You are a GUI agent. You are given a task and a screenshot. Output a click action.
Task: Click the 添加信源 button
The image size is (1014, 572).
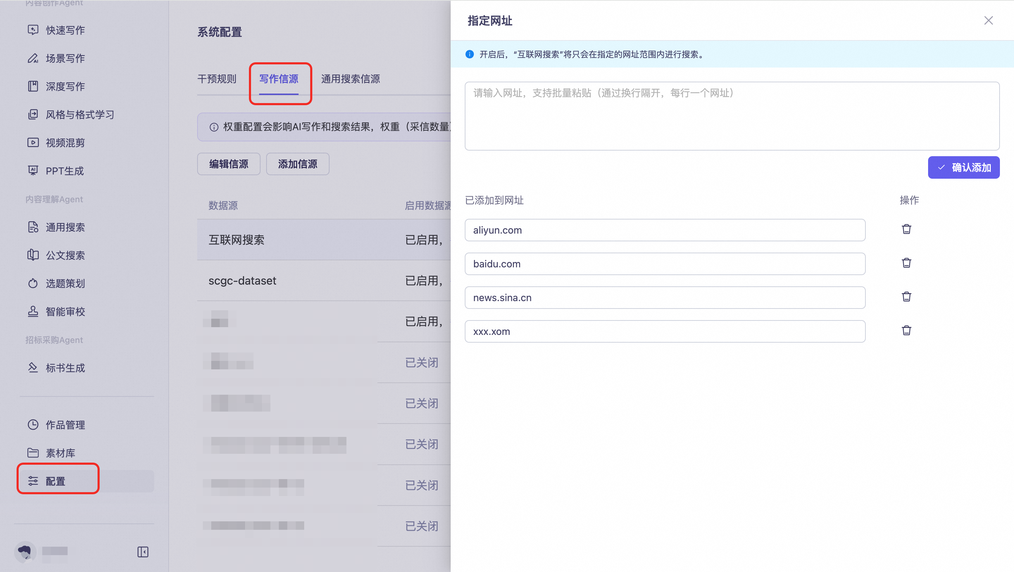click(x=298, y=164)
